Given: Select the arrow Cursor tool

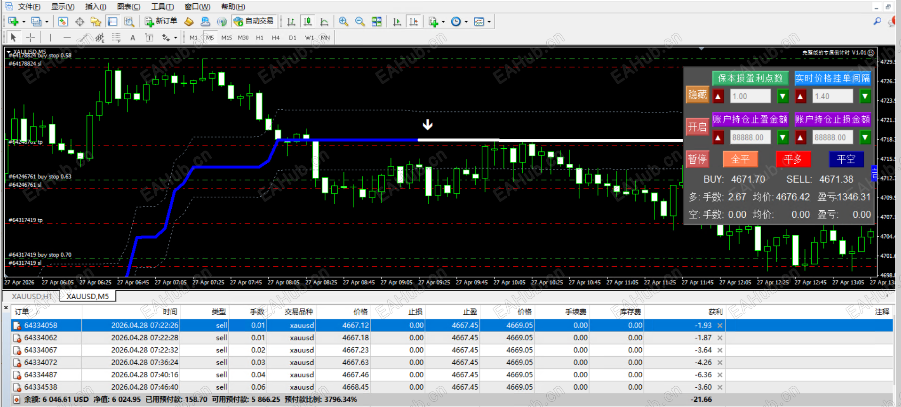Looking at the screenshot, I should (14, 38).
